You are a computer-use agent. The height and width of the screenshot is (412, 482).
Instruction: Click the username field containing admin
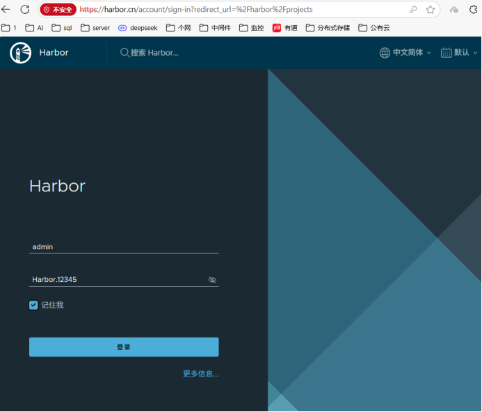click(x=124, y=247)
